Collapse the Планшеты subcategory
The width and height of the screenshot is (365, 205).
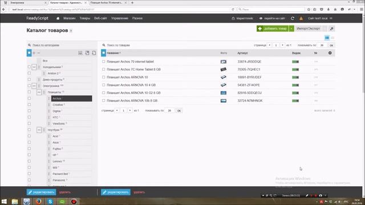point(39,92)
